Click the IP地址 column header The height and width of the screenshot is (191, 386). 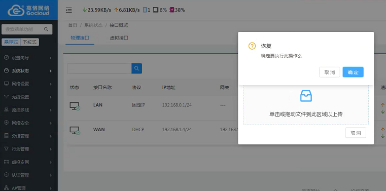(x=168, y=88)
